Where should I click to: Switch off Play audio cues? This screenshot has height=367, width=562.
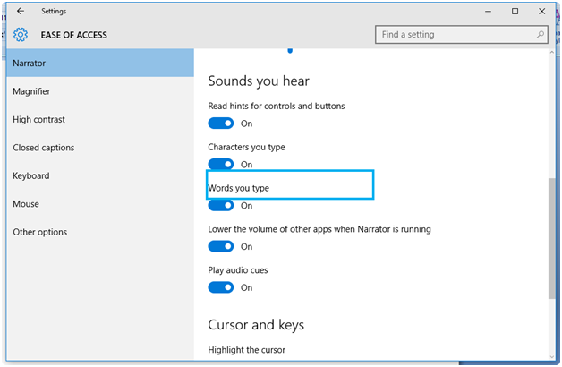click(x=221, y=287)
